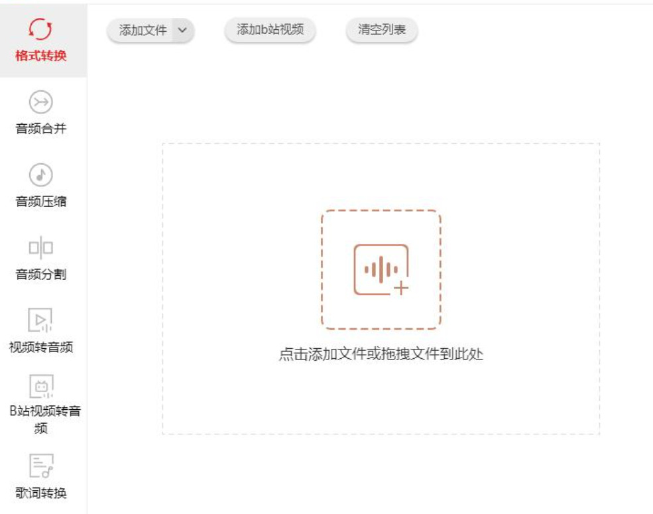The height and width of the screenshot is (514, 653).
Task: Select the B站视频转音频 icon
Action: (41, 387)
